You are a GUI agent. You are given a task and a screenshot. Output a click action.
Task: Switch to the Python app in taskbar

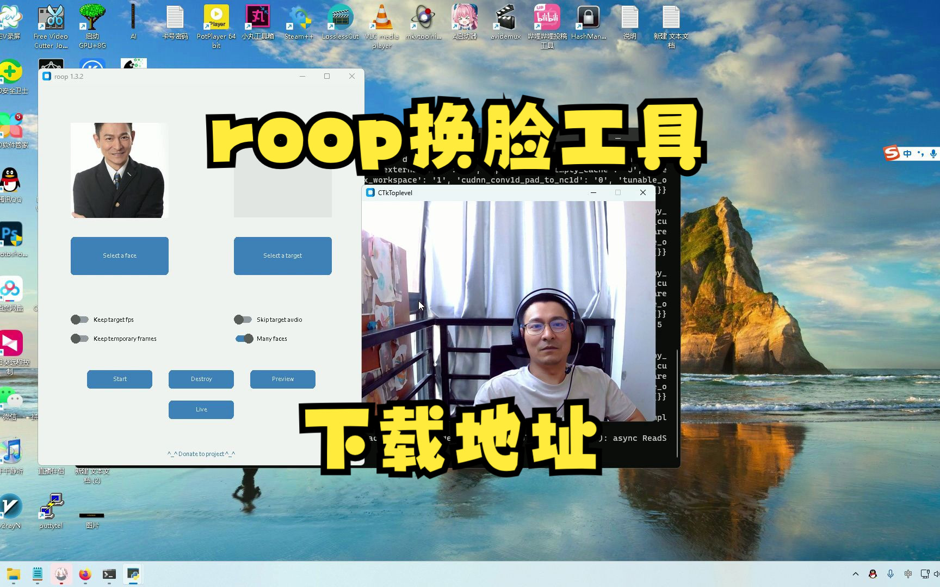pos(133,574)
